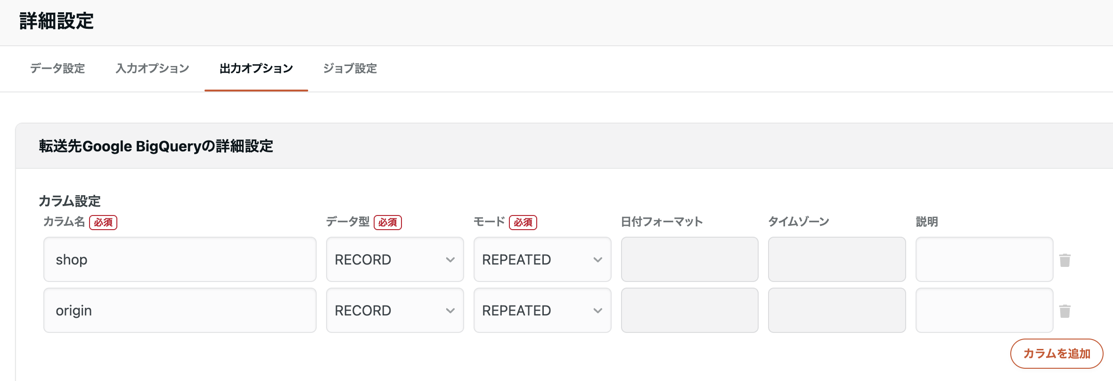
Task: Click the date format field in the origin row
Action: [689, 310]
